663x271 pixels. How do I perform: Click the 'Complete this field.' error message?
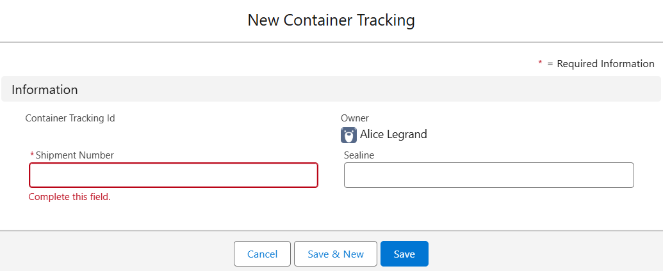(70, 197)
